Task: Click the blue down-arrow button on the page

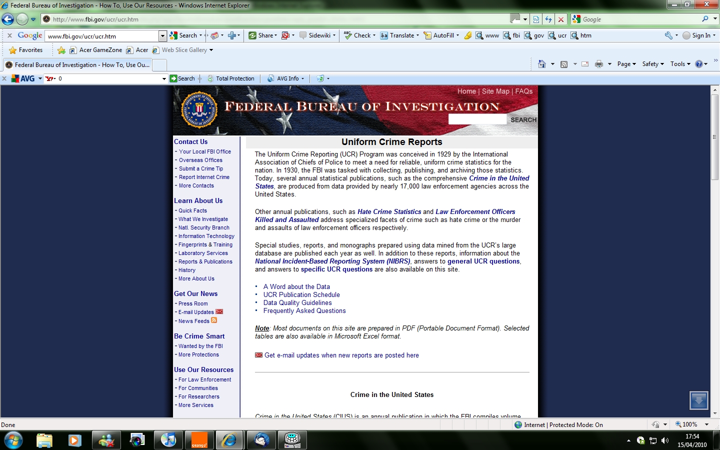Action: (x=698, y=400)
